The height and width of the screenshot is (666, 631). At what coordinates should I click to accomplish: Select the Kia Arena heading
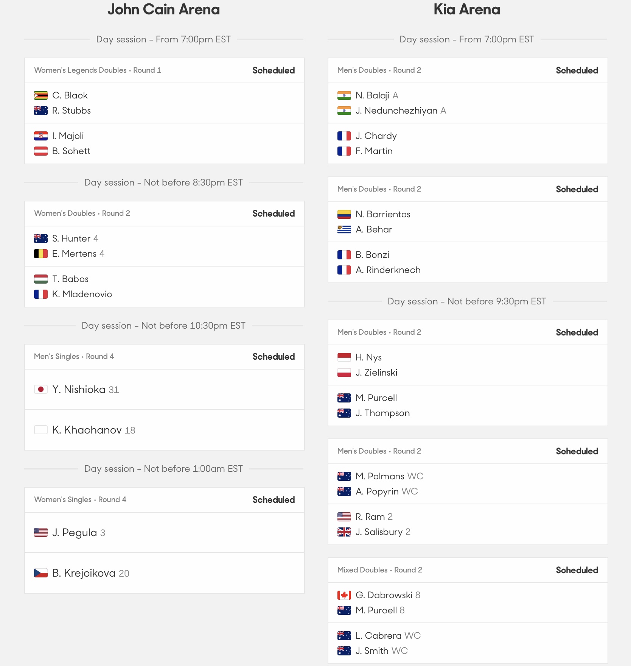pos(467,9)
